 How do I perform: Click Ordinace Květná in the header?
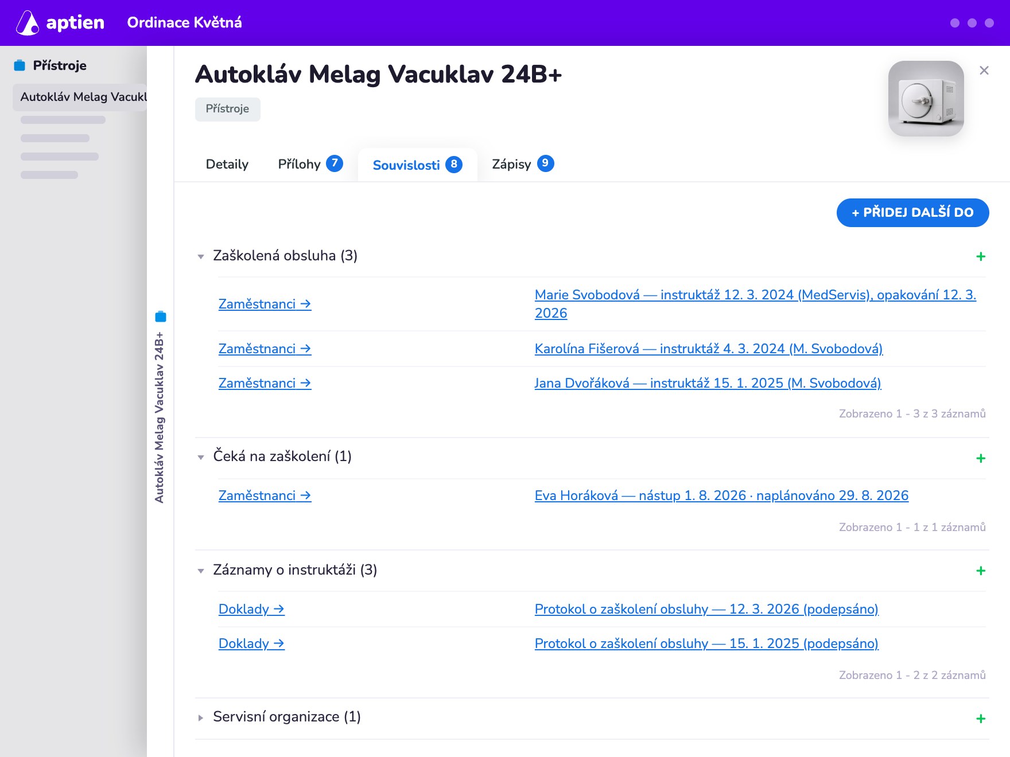click(x=184, y=22)
